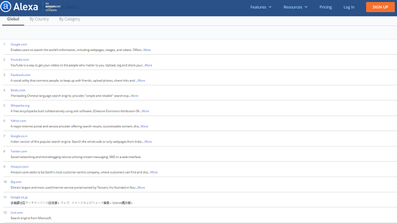Click More in the Google.co.in description
Viewport: 397px width, 223px height.
click(x=148, y=142)
